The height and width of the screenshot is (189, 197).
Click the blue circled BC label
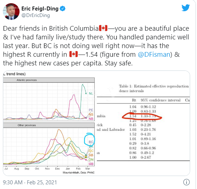(91, 142)
